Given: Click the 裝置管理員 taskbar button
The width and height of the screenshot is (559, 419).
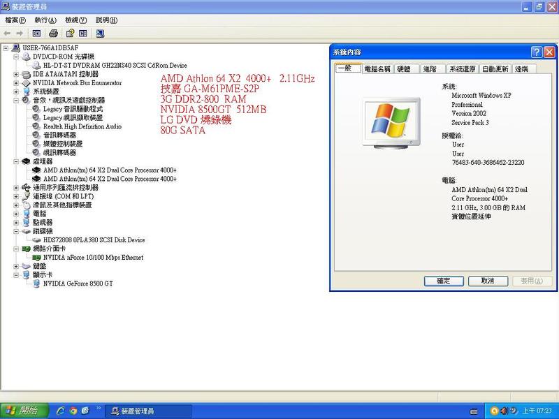Looking at the screenshot, I should [148, 411].
